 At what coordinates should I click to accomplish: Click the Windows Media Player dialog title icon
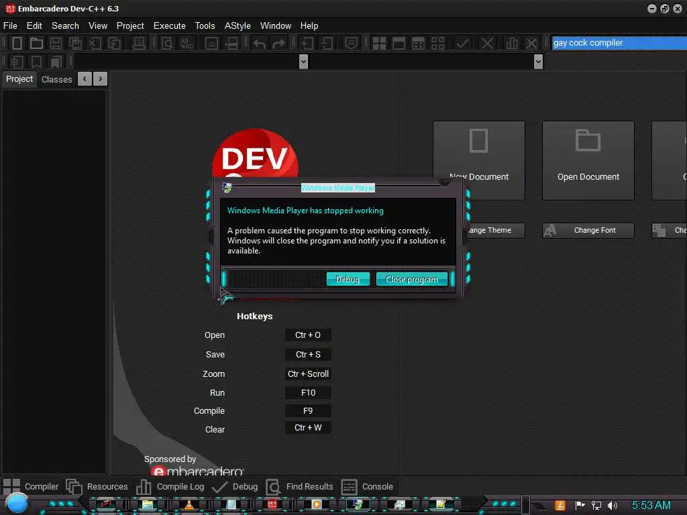[227, 188]
